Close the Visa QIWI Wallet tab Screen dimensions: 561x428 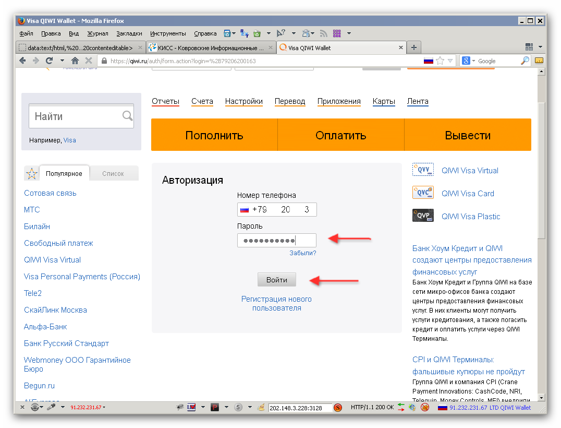coord(401,47)
